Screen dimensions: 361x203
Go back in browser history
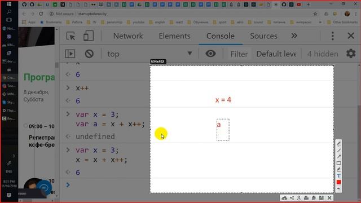(x=24, y=14)
